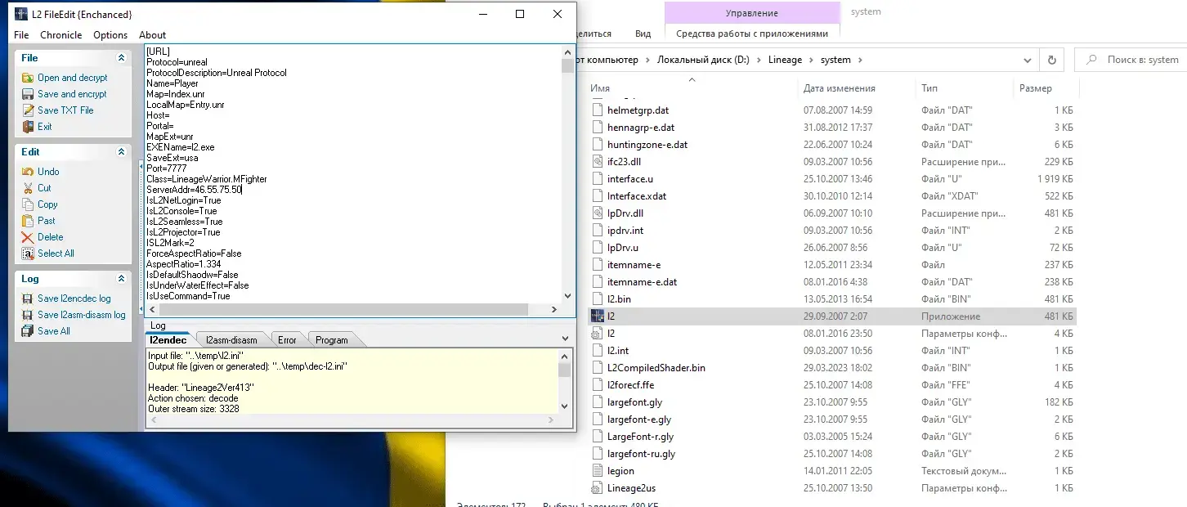Click the editor vertical scrollbar thumb
1187x507 pixels.
pos(567,66)
